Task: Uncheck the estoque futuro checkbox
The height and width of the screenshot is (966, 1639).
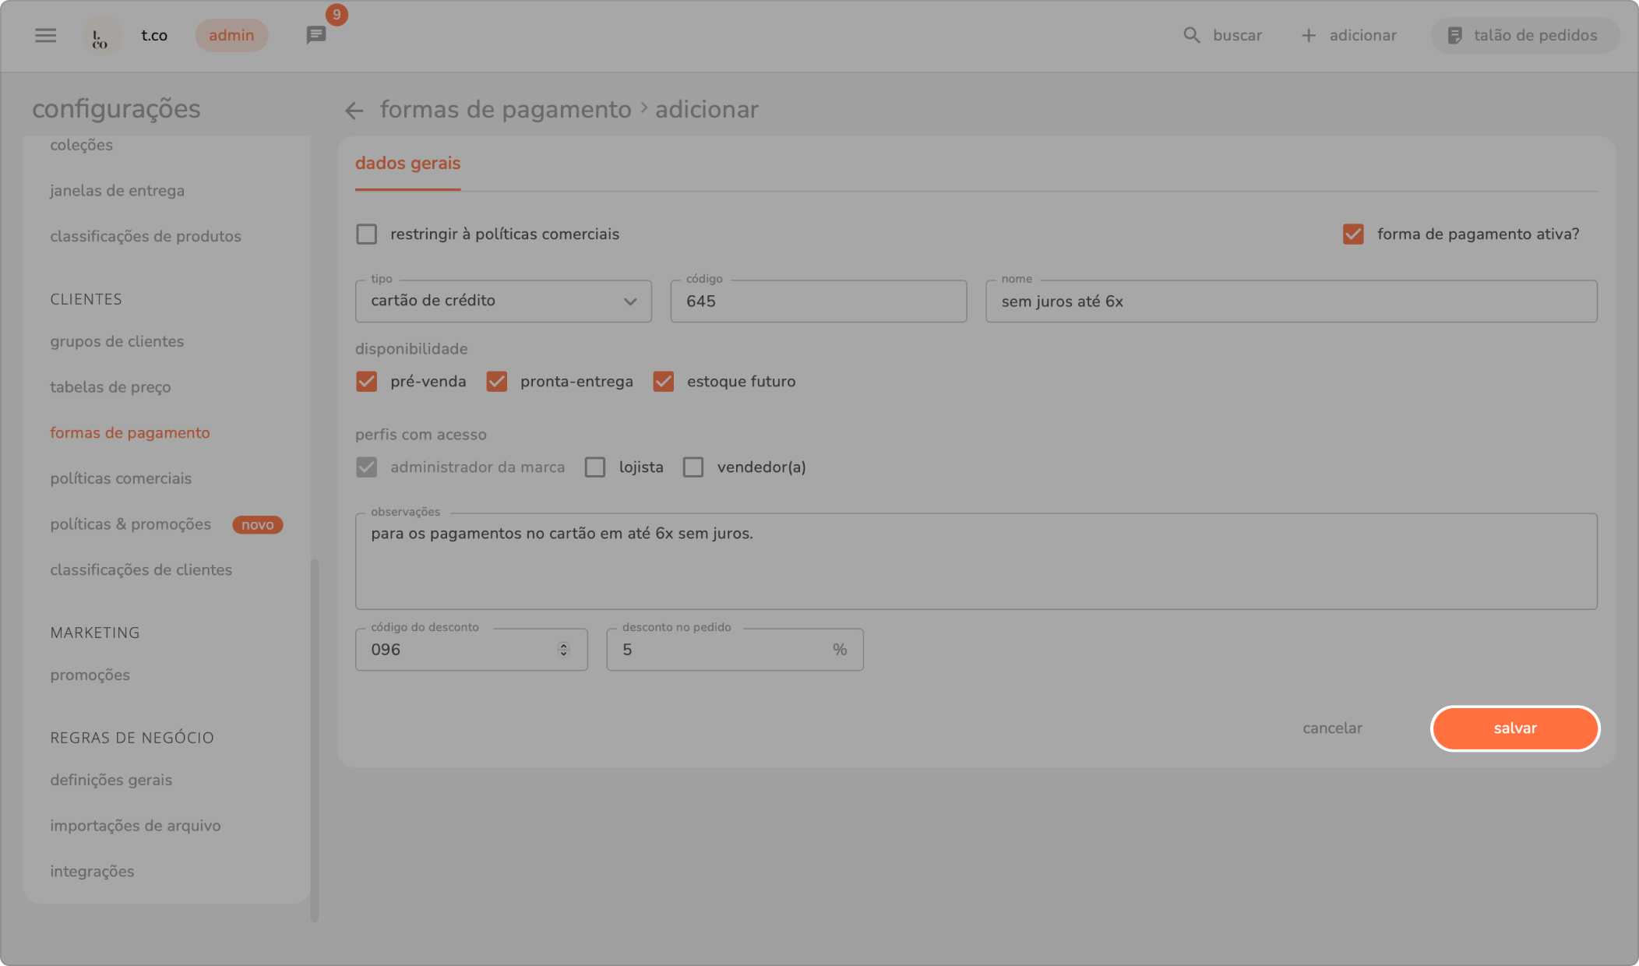Action: [663, 381]
